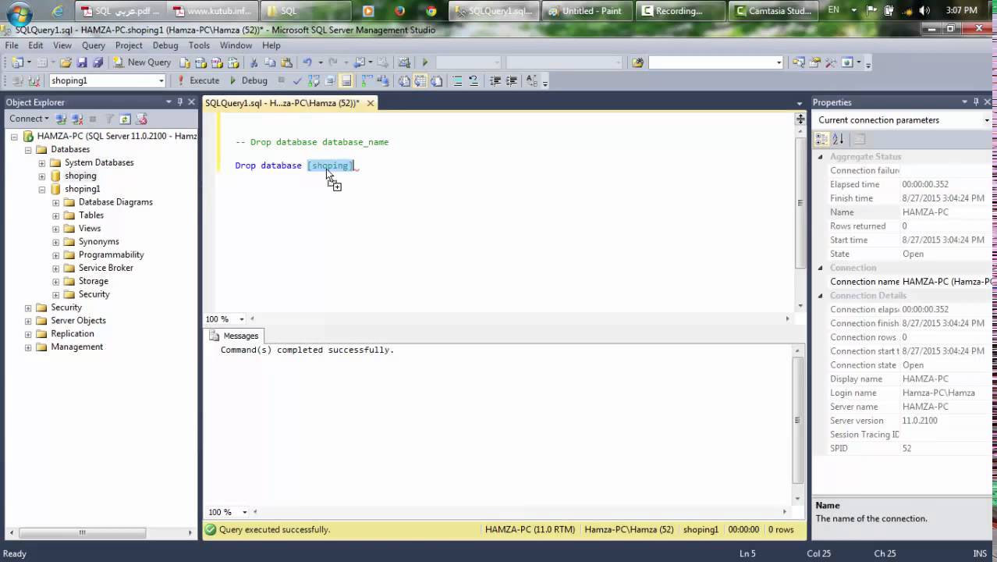997x562 pixels.
Task: Collapse the HAMZA-PC server node
Action: 14,136
